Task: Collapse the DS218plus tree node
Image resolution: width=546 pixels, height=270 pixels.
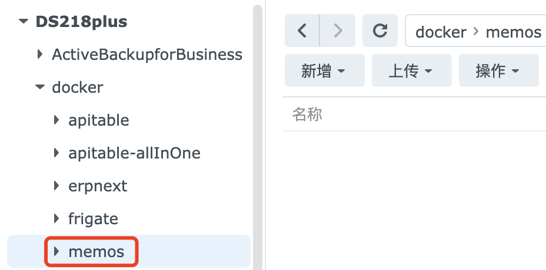Action: (x=23, y=22)
